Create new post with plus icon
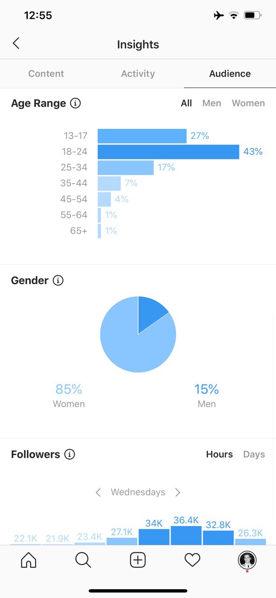 [x=138, y=560]
